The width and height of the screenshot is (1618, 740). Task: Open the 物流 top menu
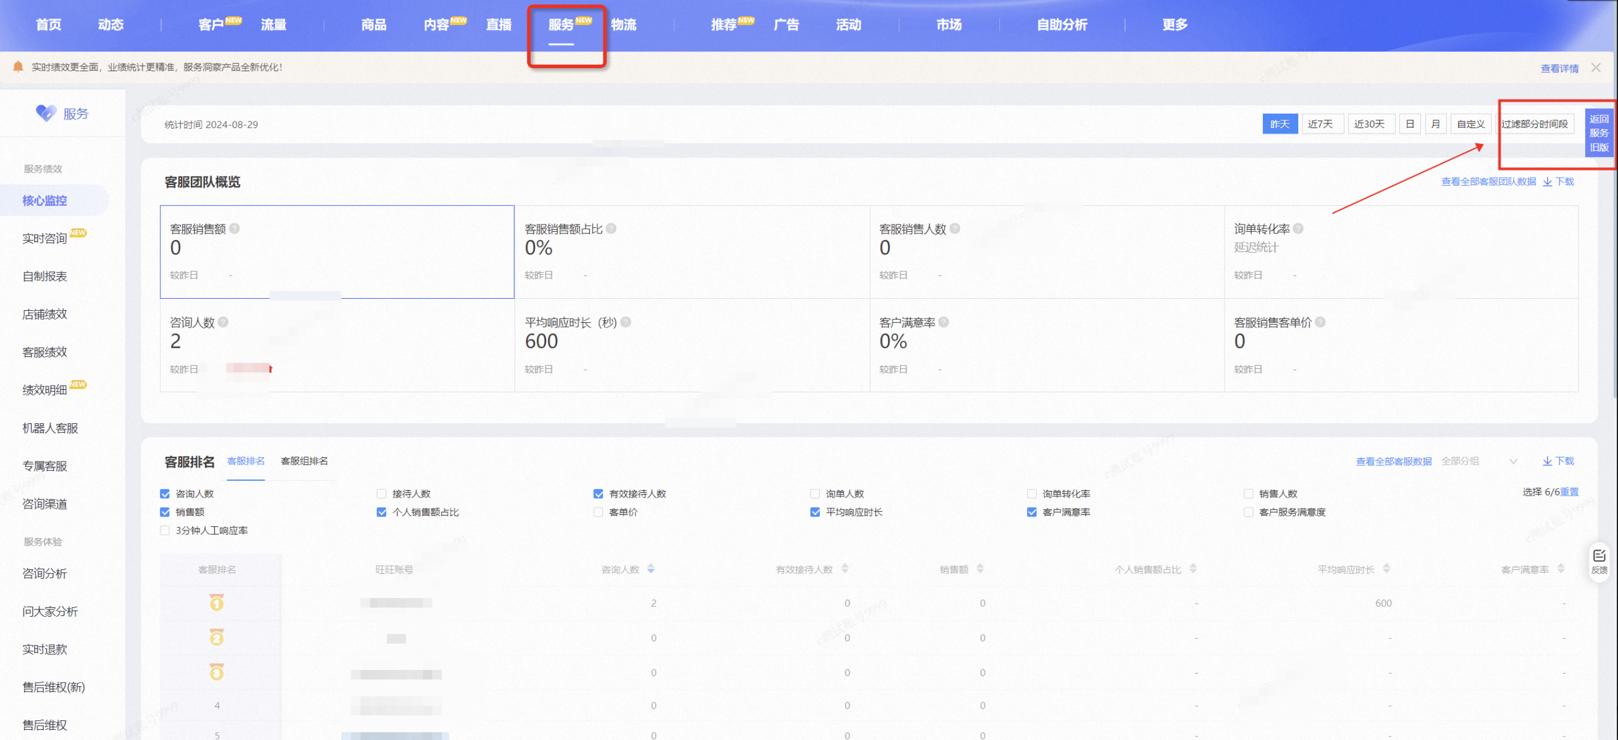click(x=623, y=25)
